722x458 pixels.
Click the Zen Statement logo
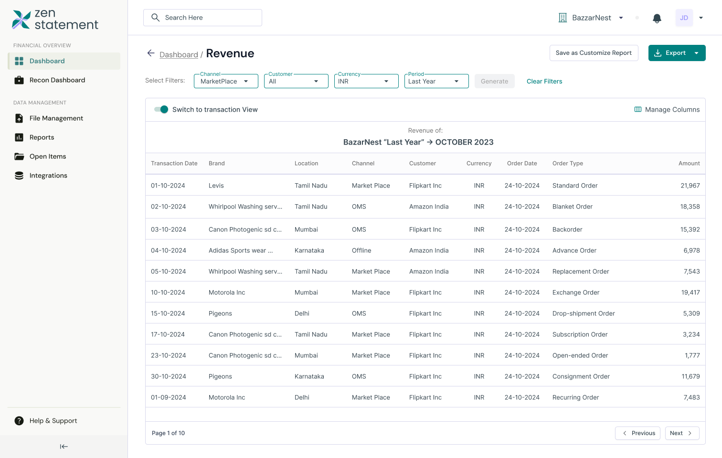point(55,20)
